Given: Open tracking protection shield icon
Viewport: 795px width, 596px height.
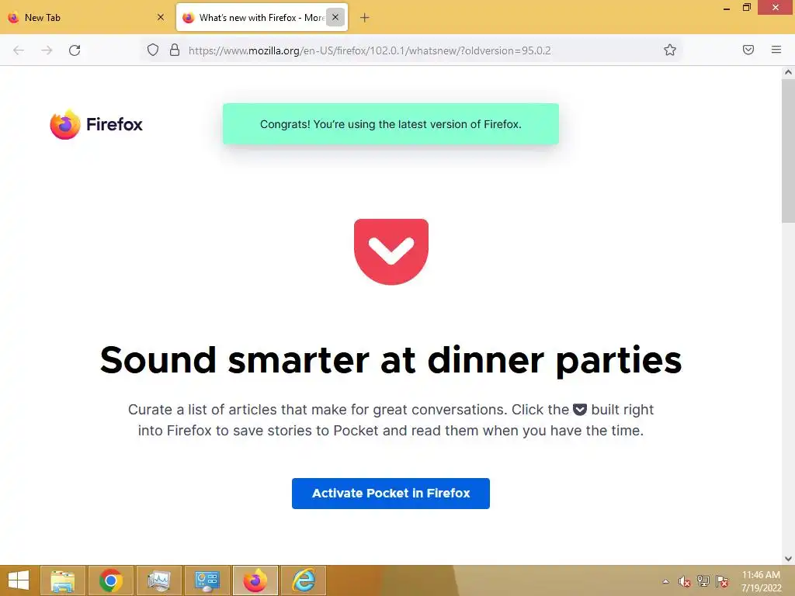Looking at the screenshot, I should point(153,50).
